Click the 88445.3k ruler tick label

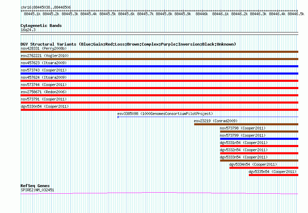(70, 14)
